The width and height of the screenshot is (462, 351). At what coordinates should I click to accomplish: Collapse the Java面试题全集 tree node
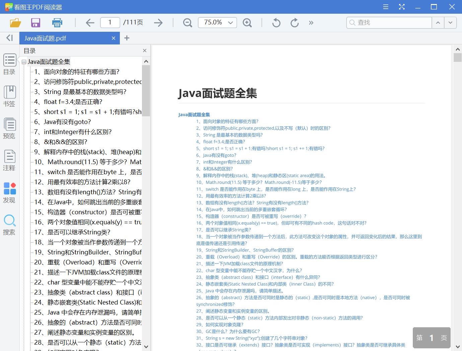24,62
